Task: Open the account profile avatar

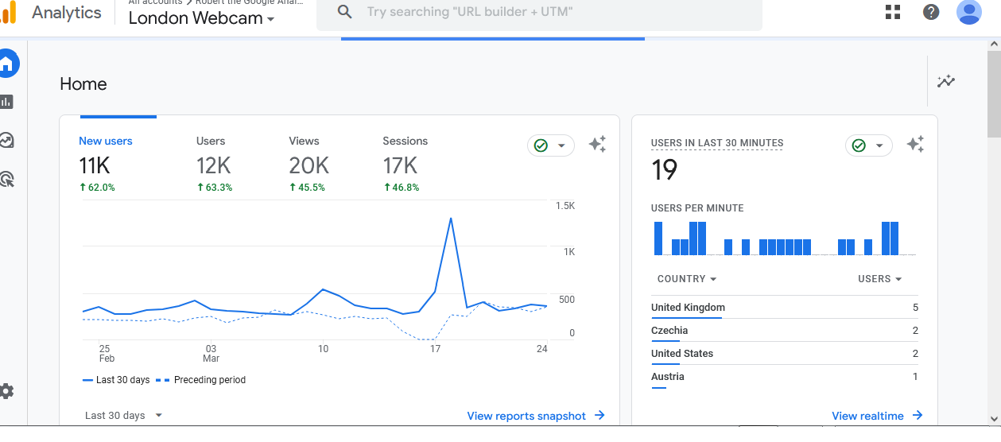Action: pyautogui.click(x=969, y=12)
